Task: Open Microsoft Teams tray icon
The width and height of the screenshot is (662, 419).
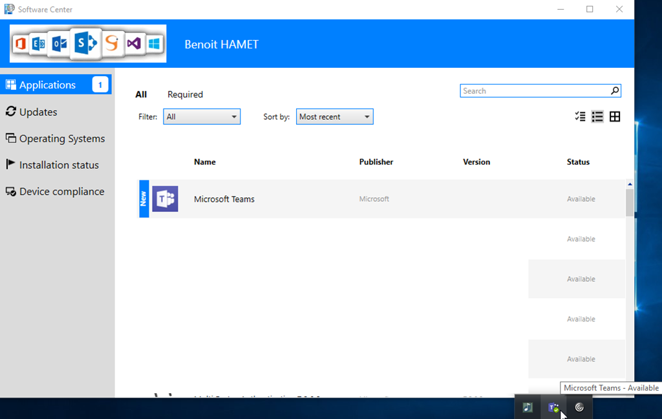Action: [x=553, y=407]
